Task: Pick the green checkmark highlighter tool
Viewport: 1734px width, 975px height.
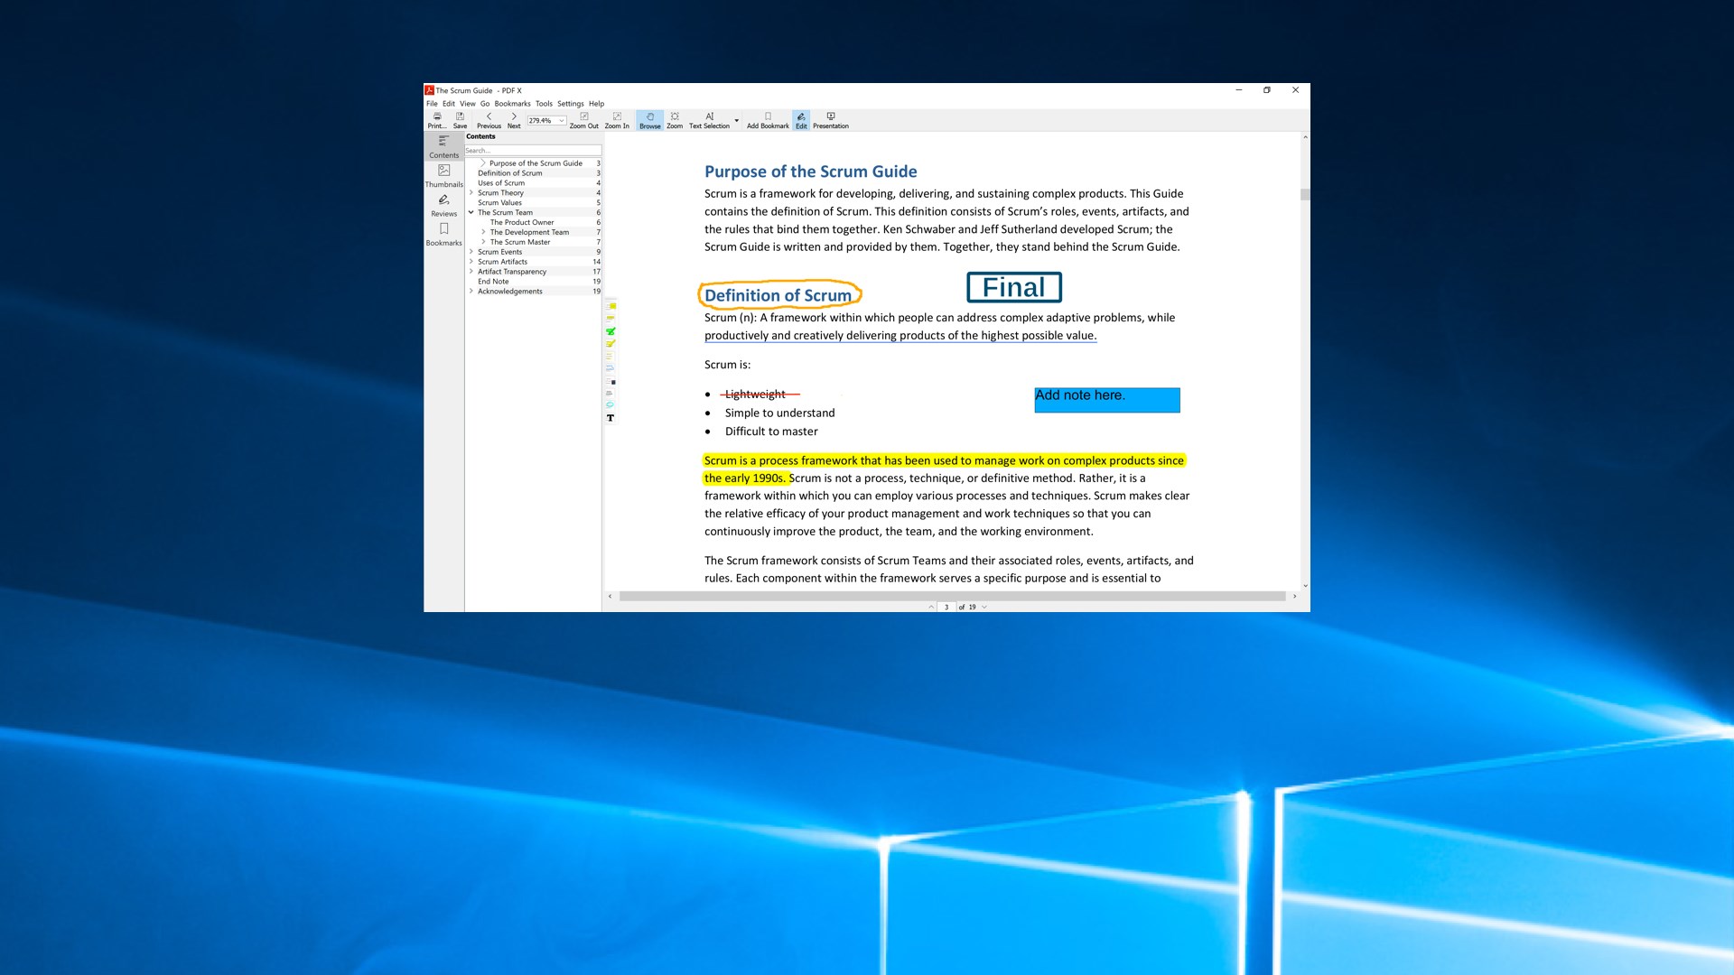Action: 611,331
